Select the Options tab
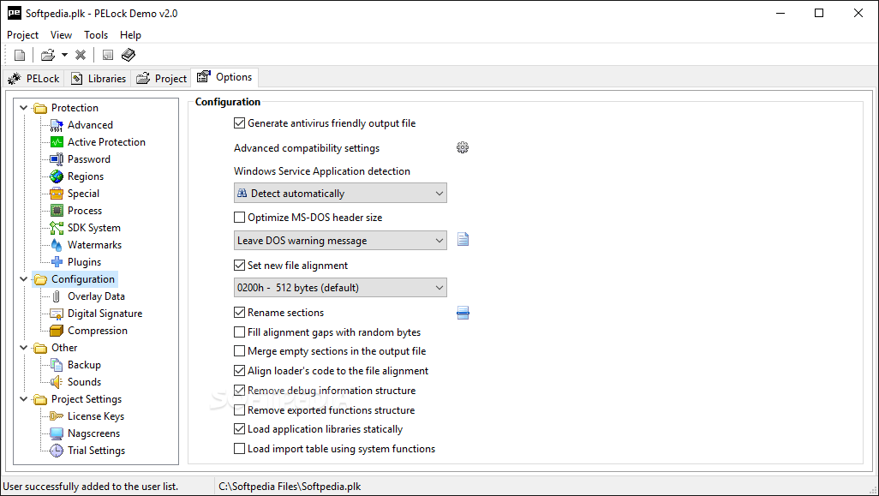 (x=224, y=77)
